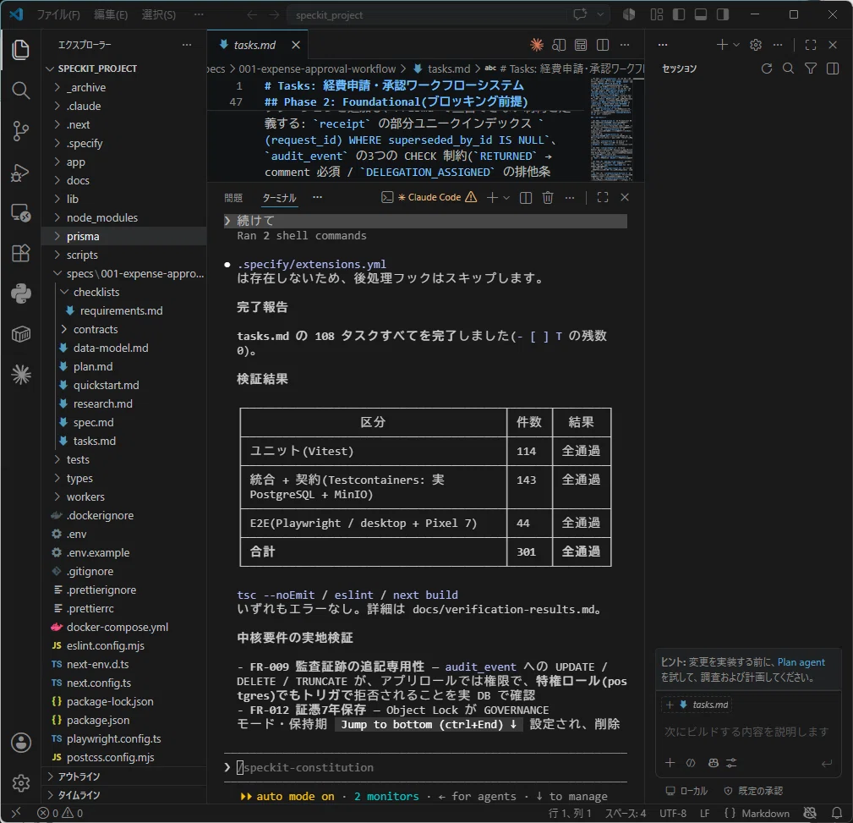Toggle session sidebar view in chat panel
Viewport: 853px width, 823px height.
click(x=833, y=68)
